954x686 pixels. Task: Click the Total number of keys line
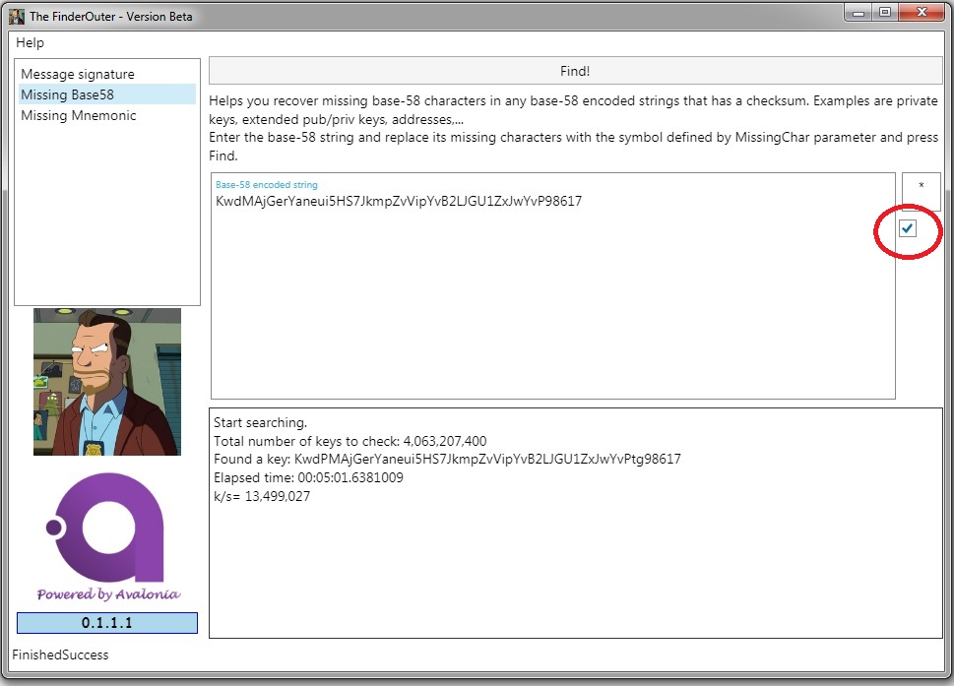[350, 441]
